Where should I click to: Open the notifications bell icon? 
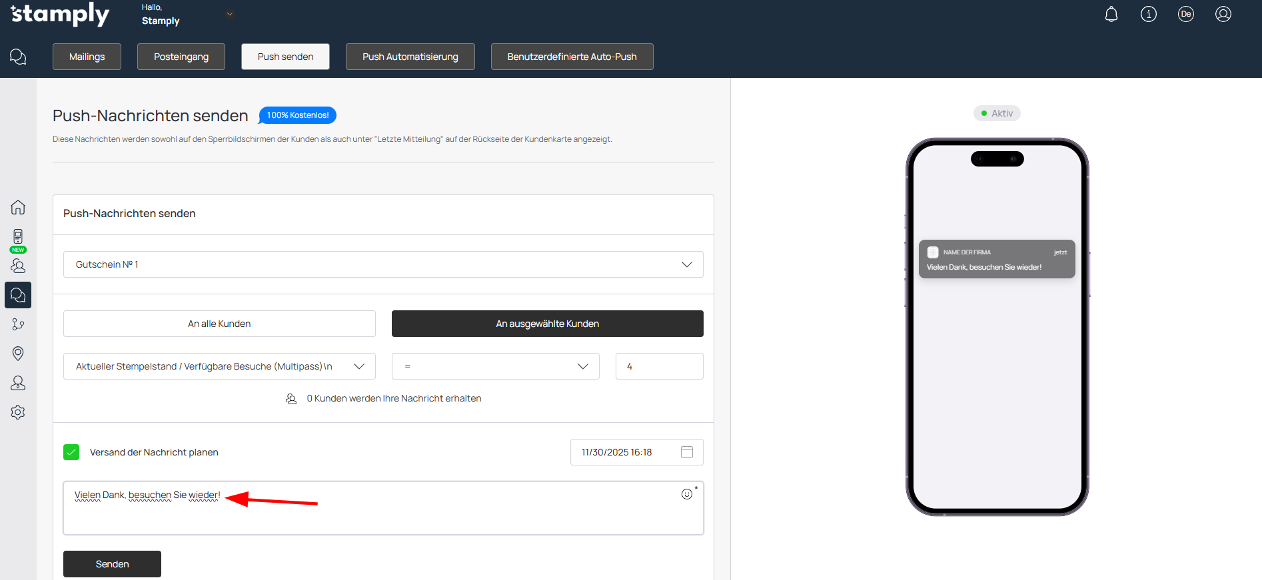click(x=1111, y=14)
